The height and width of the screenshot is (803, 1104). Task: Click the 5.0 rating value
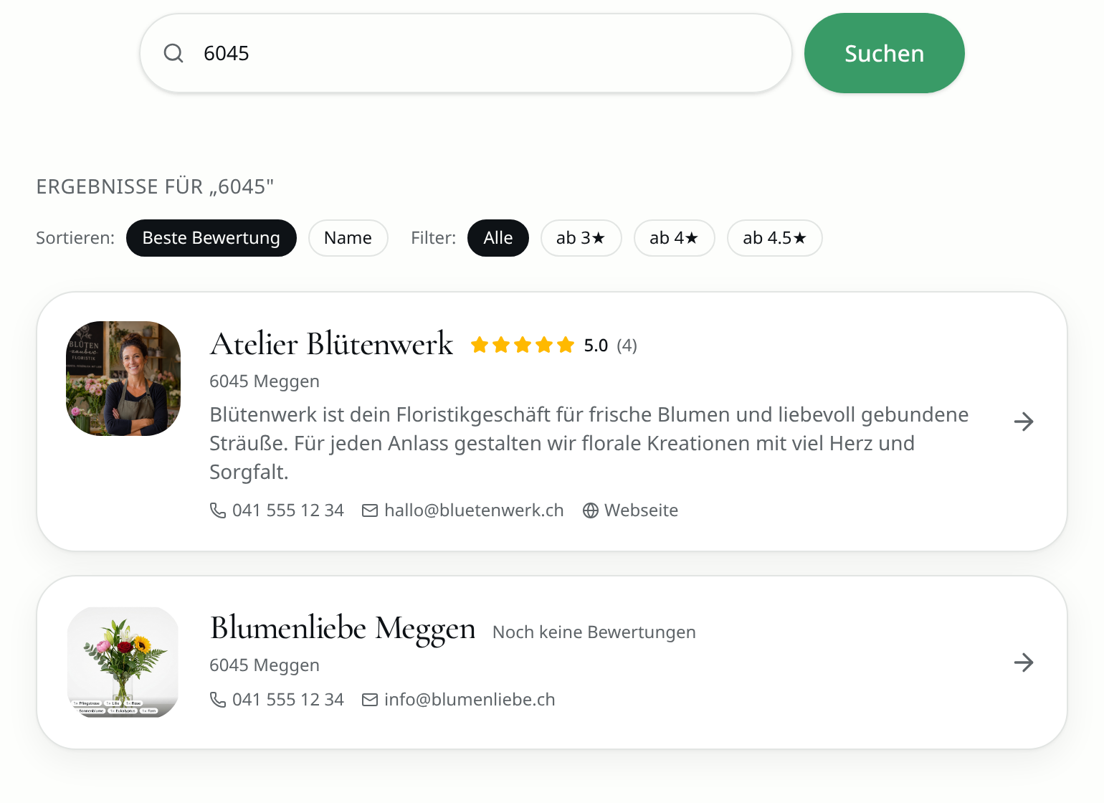pyautogui.click(x=596, y=346)
